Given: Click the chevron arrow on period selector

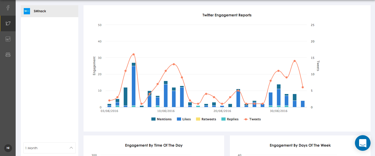Looking at the screenshot, I should [71, 148].
